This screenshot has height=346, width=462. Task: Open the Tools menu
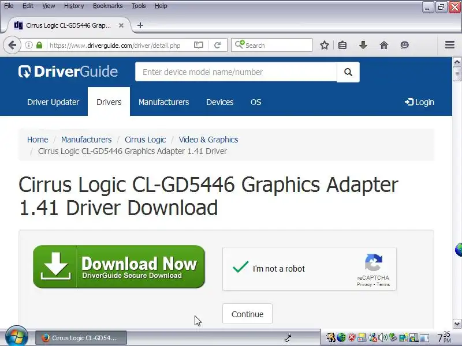[x=139, y=6]
